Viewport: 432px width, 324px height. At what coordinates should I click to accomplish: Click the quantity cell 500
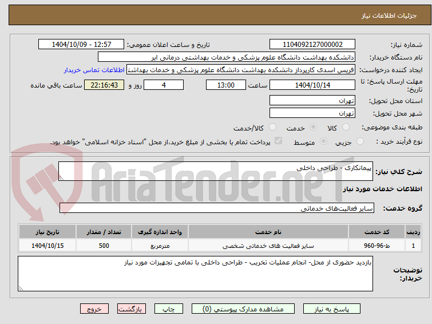pos(104,246)
